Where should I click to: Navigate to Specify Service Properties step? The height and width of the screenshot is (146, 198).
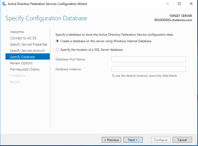coord(29,45)
